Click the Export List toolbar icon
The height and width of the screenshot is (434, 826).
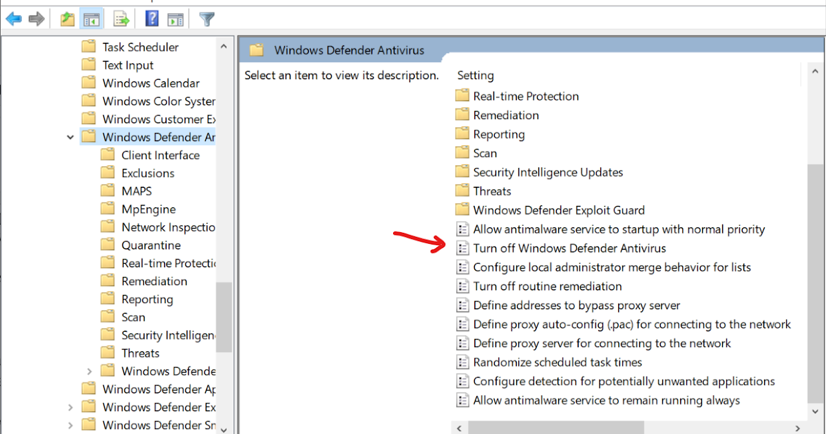click(x=122, y=19)
